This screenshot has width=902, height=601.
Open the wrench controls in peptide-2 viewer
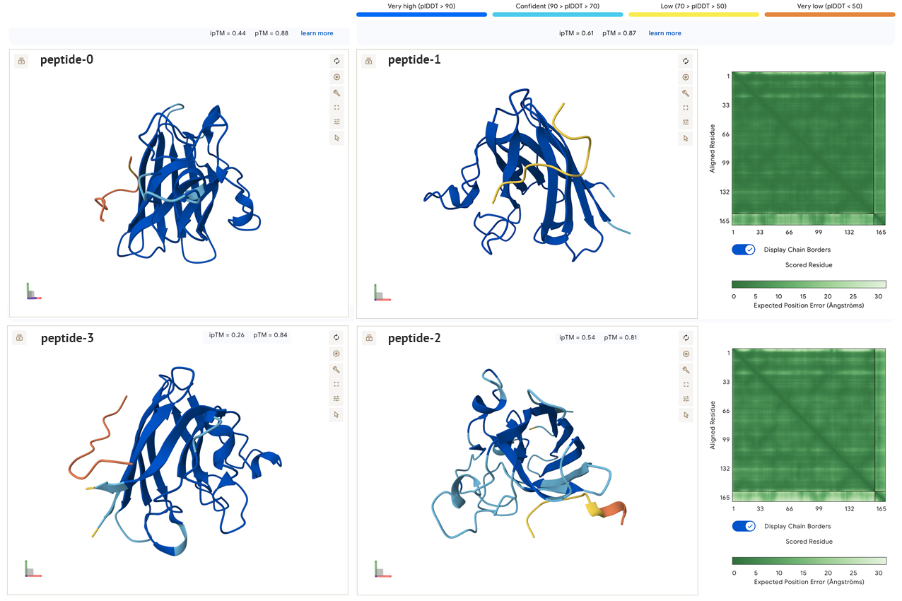coord(685,369)
